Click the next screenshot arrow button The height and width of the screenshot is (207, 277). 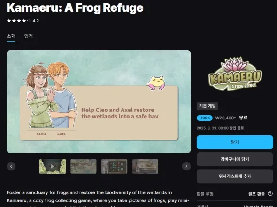coord(186,166)
